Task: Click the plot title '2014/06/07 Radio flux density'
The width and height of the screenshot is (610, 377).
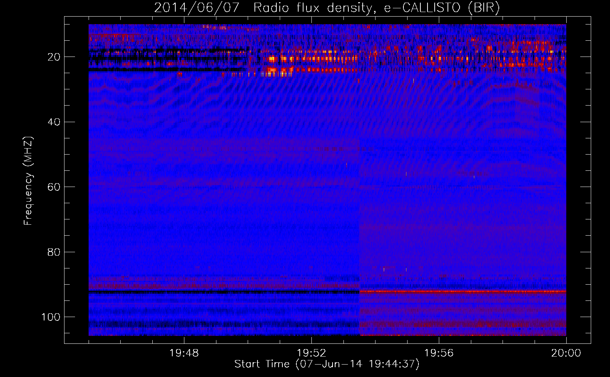Action: click(327, 8)
